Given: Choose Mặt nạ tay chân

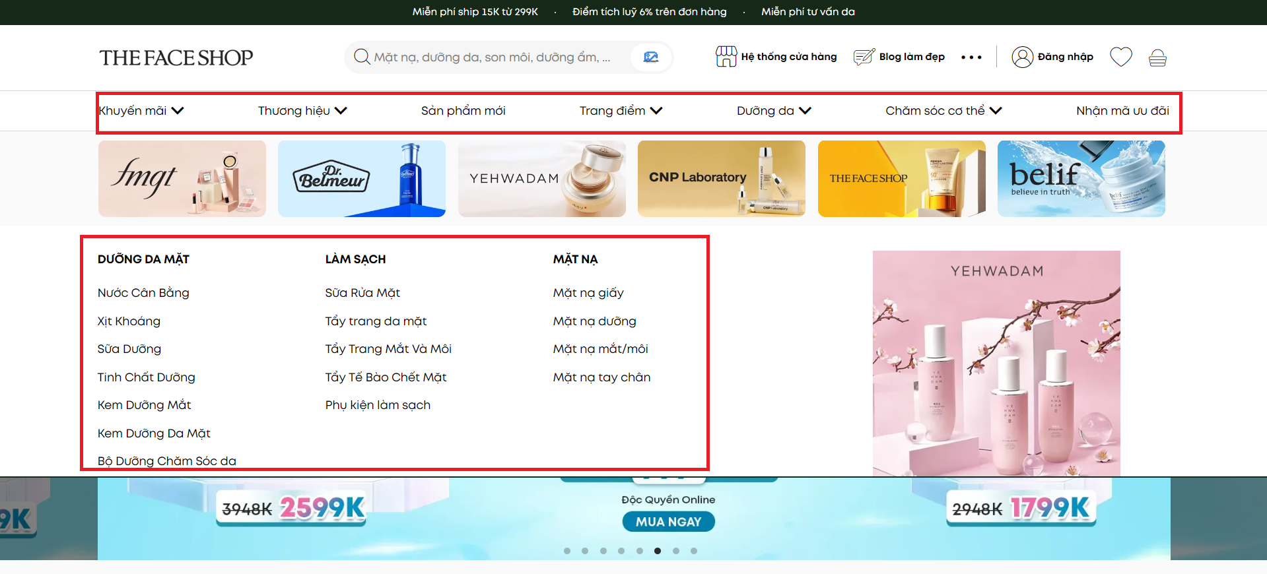Looking at the screenshot, I should 602,377.
